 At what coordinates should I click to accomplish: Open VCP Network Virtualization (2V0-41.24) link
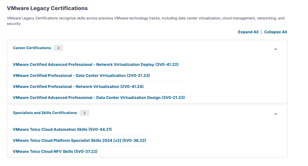(78, 87)
